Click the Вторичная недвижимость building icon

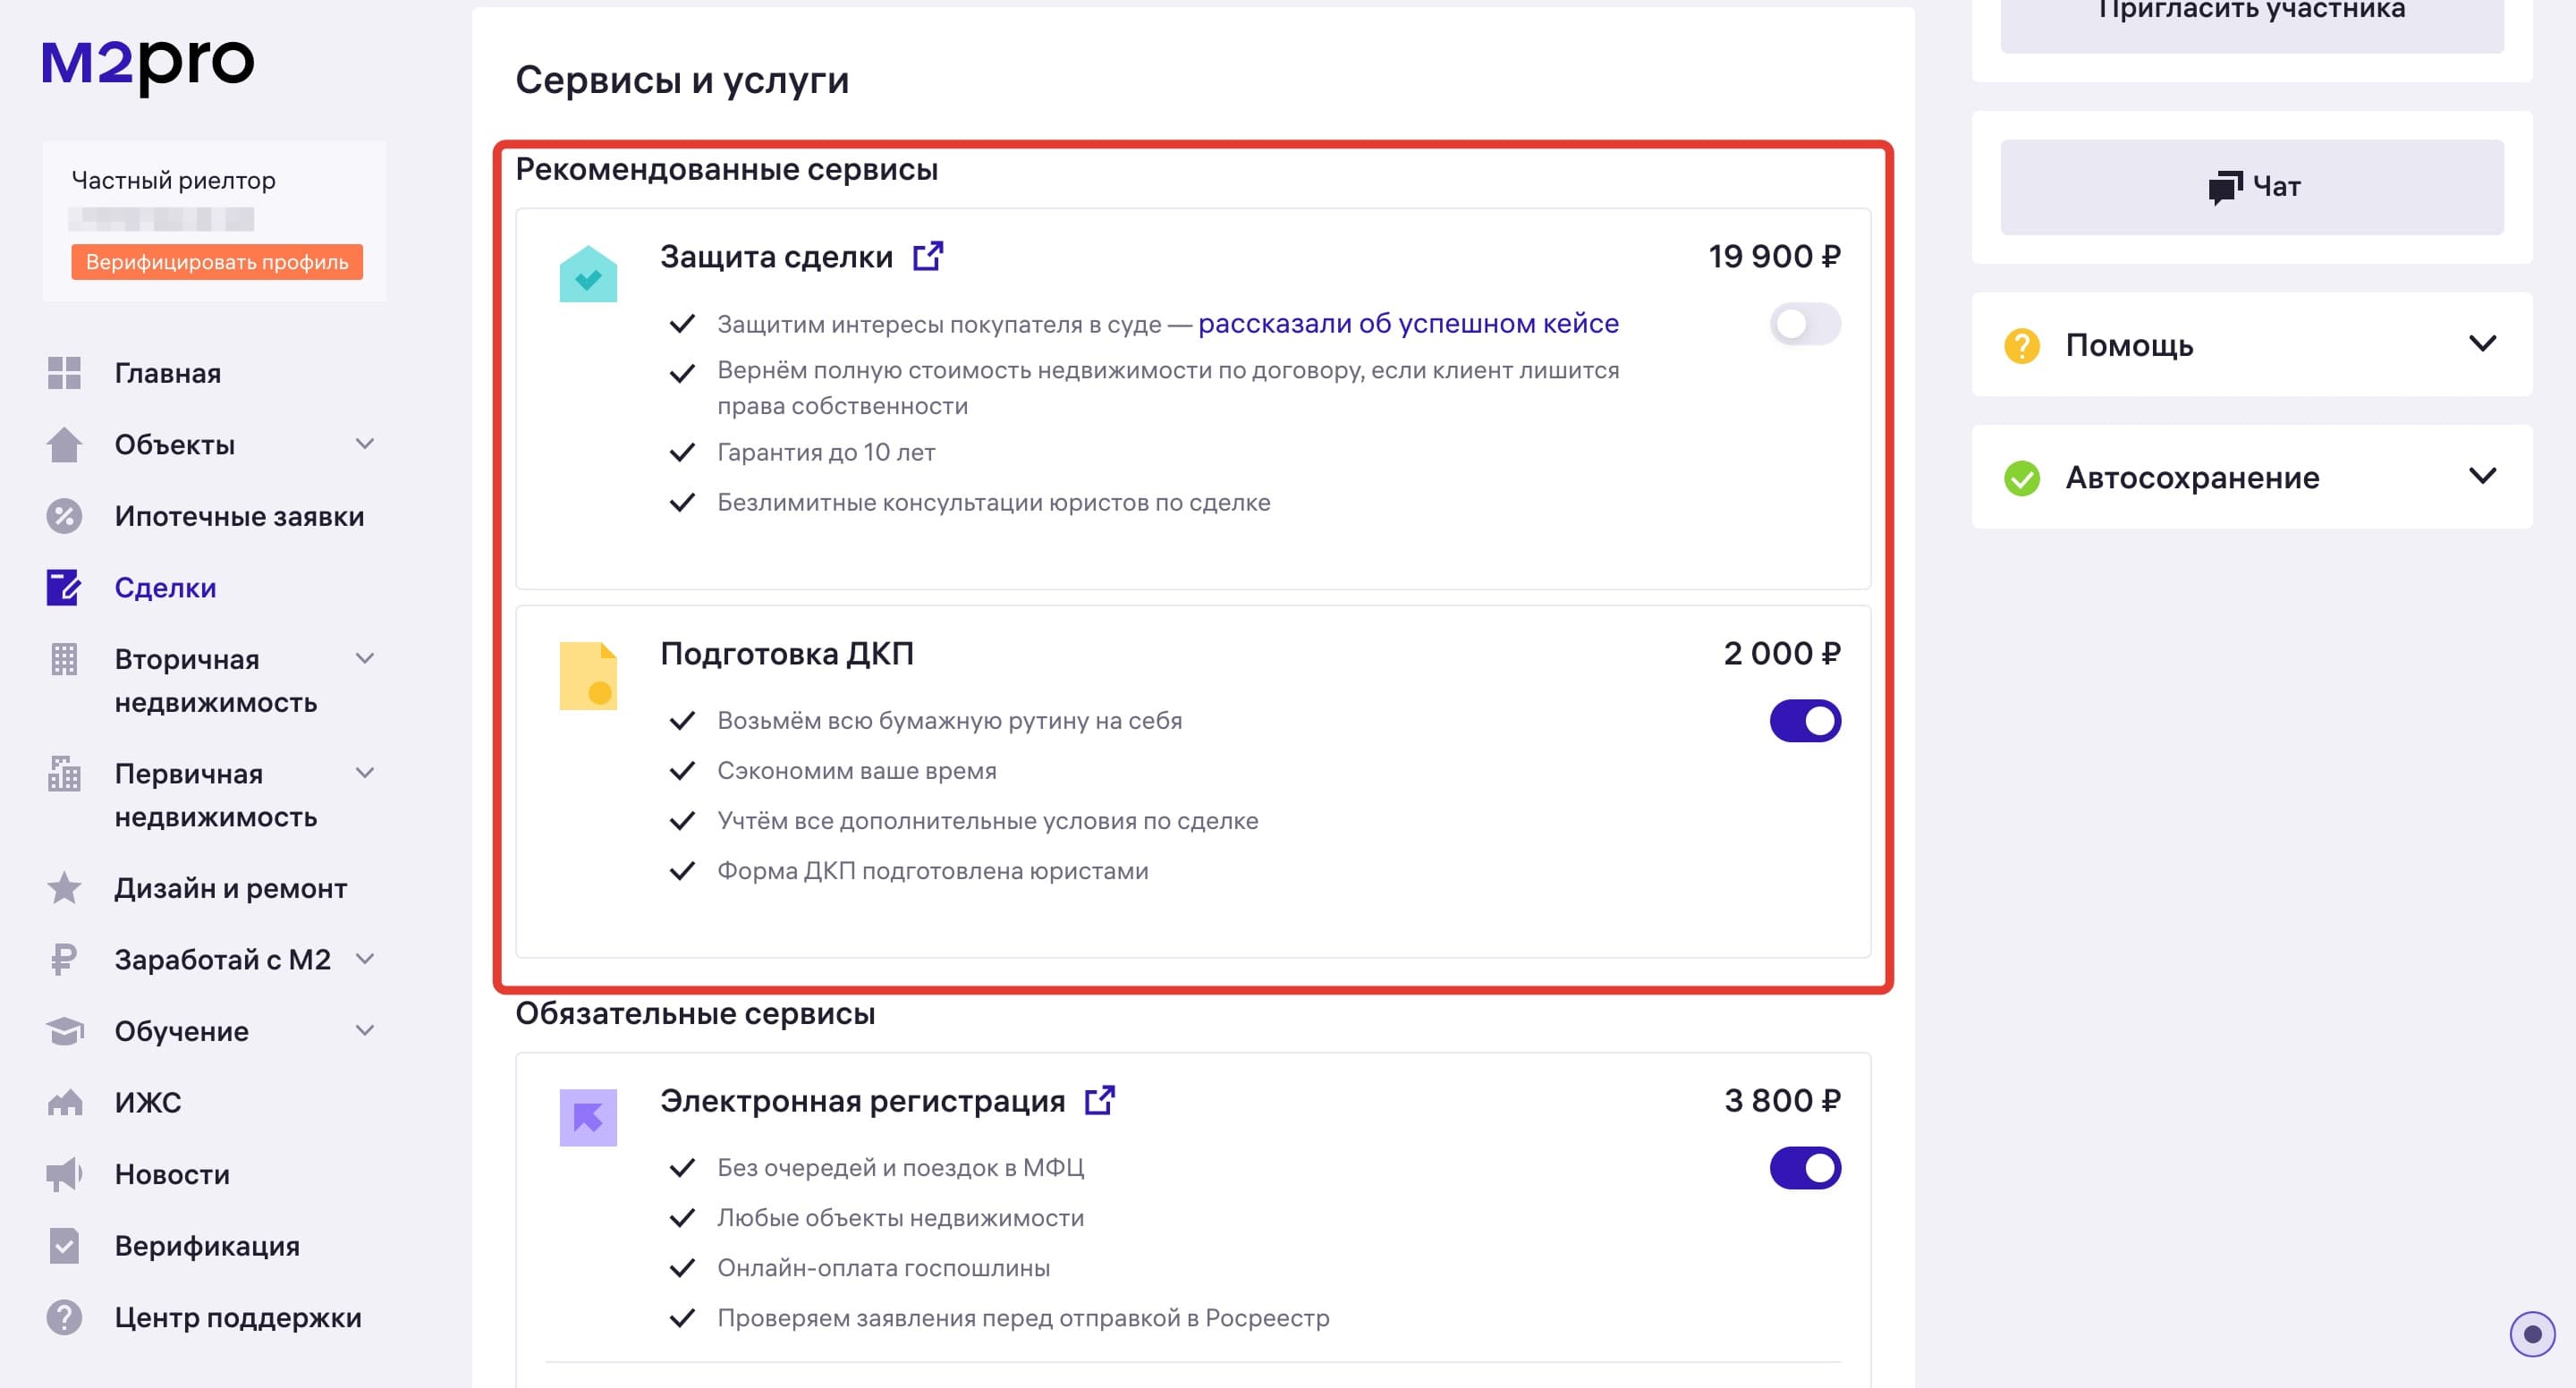click(64, 659)
